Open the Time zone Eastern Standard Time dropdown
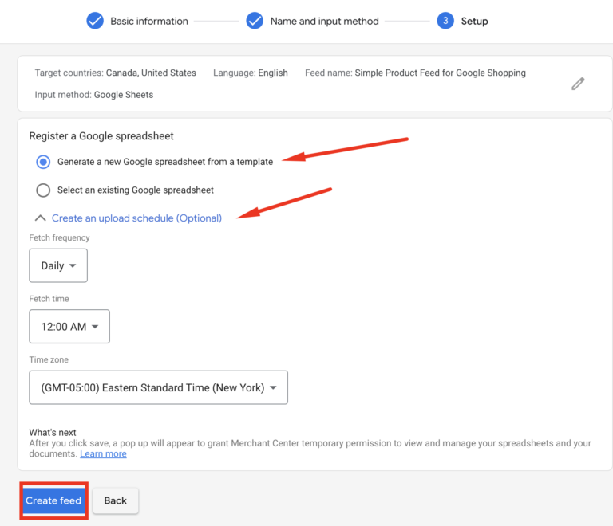 (x=158, y=387)
